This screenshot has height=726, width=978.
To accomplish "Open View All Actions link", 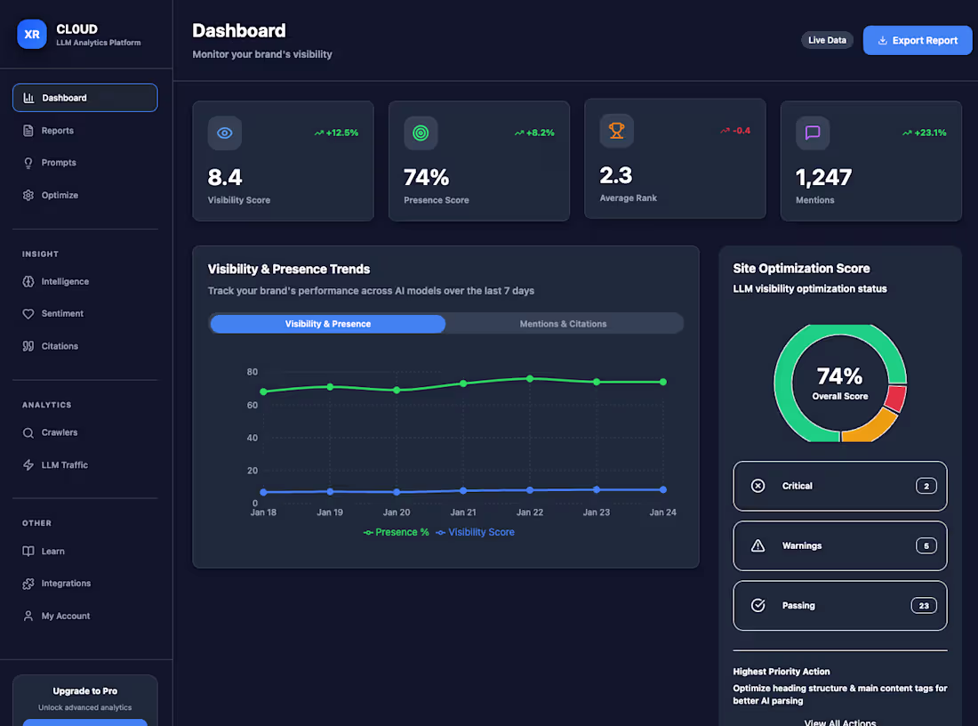I will tap(839, 722).
